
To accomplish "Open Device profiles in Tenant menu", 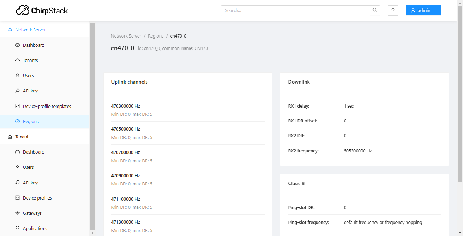I will coord(37,198).
